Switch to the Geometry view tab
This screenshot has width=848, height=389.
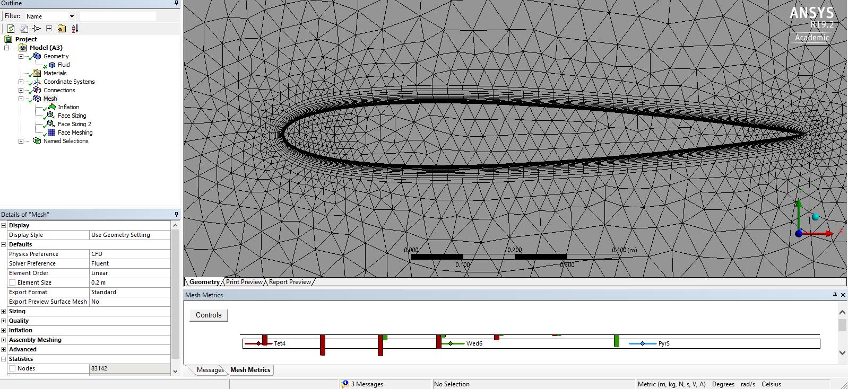(204, 282)
